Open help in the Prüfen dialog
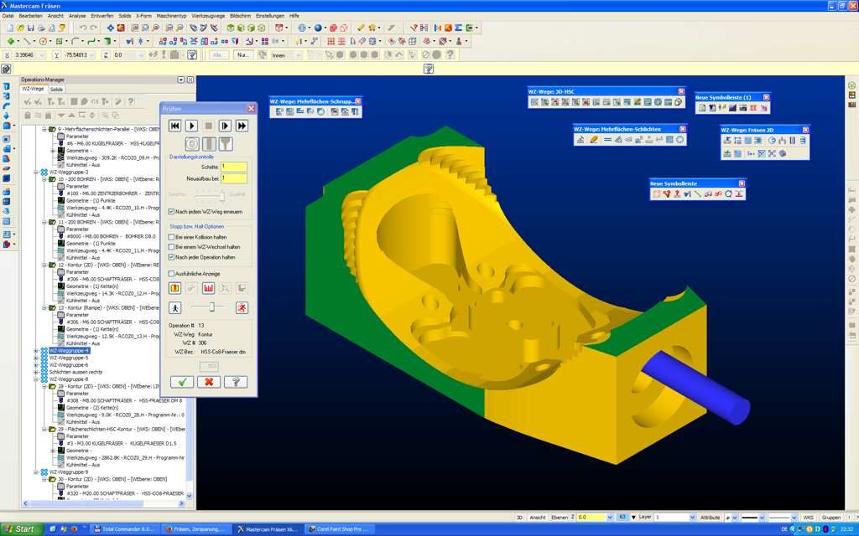This screenshot has height=536, width=859. 236,382
